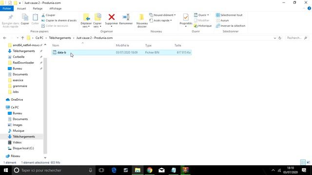Image resolution: width=312 pixels, height=175 pixels.
Task: Open Google Chrome from the taskbar
Action: click(150, 170)
